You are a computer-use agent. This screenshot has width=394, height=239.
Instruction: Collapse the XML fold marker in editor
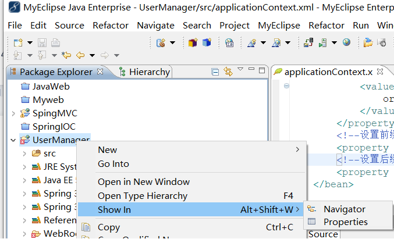pos(286,86)
